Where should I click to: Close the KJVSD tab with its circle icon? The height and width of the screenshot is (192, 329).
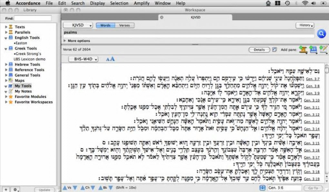coord(162,17)
